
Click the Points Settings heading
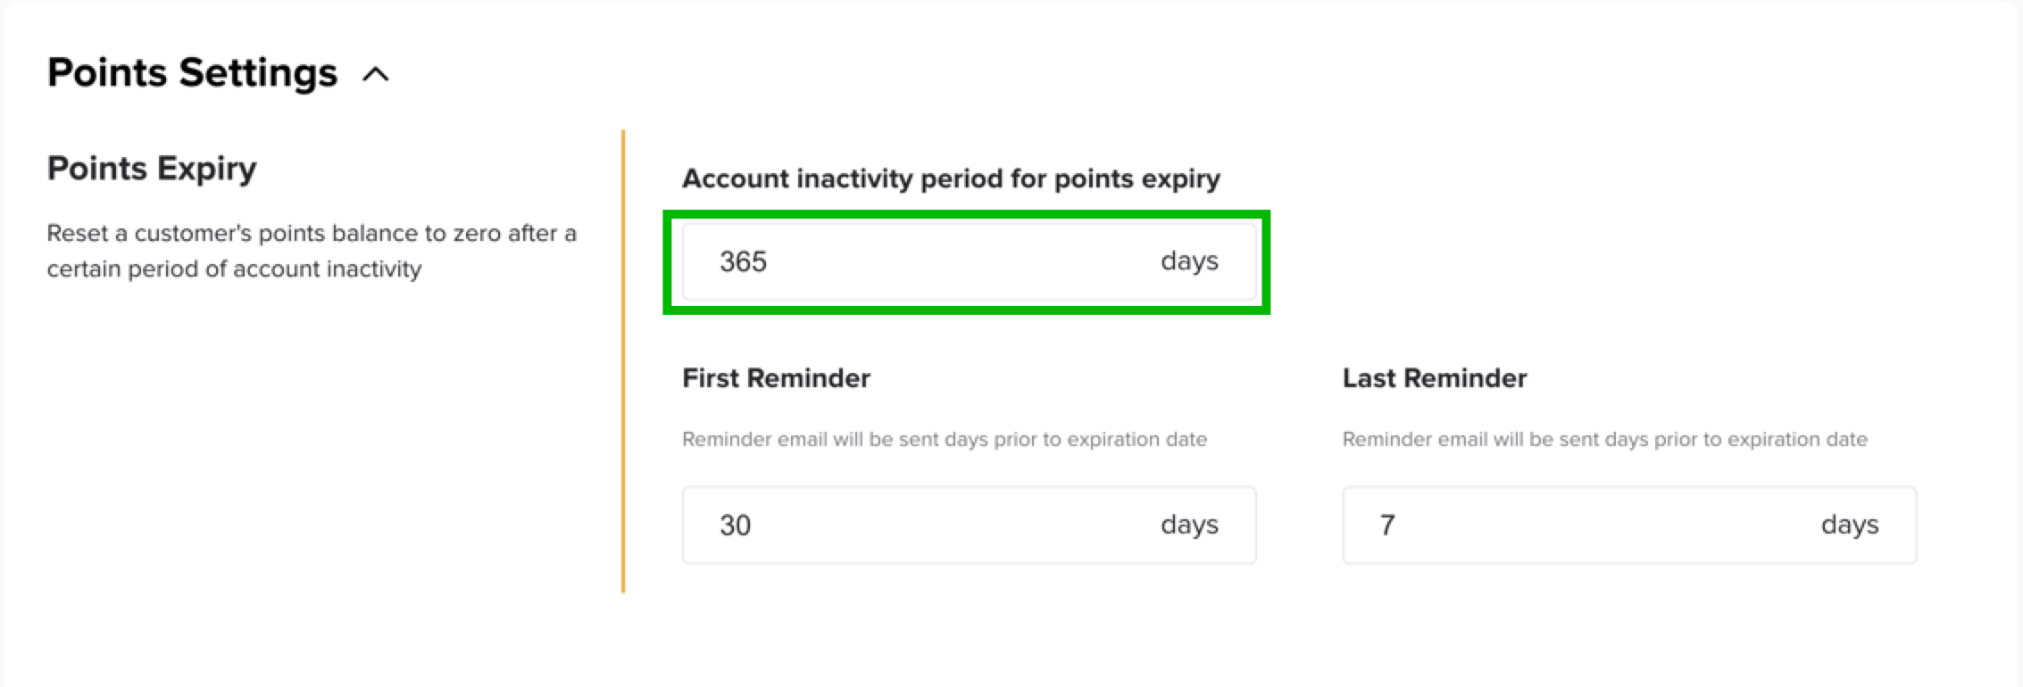click(x=193, y=72)
